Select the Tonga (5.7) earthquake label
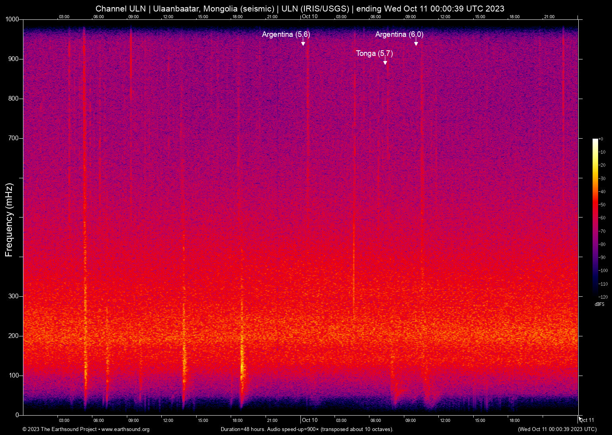Viewport: 612px width, 435px height. tap(374, 53)
